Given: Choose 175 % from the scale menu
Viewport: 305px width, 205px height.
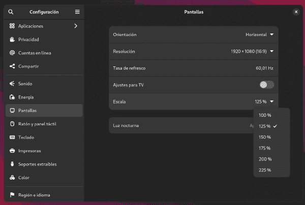Looking at the screenshot, I should (x=271, y=148).
